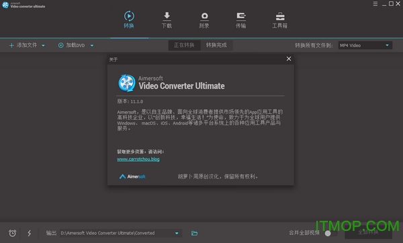Select the 正在转换 subtab
This screenshot has height=243, width=403.
184,45
